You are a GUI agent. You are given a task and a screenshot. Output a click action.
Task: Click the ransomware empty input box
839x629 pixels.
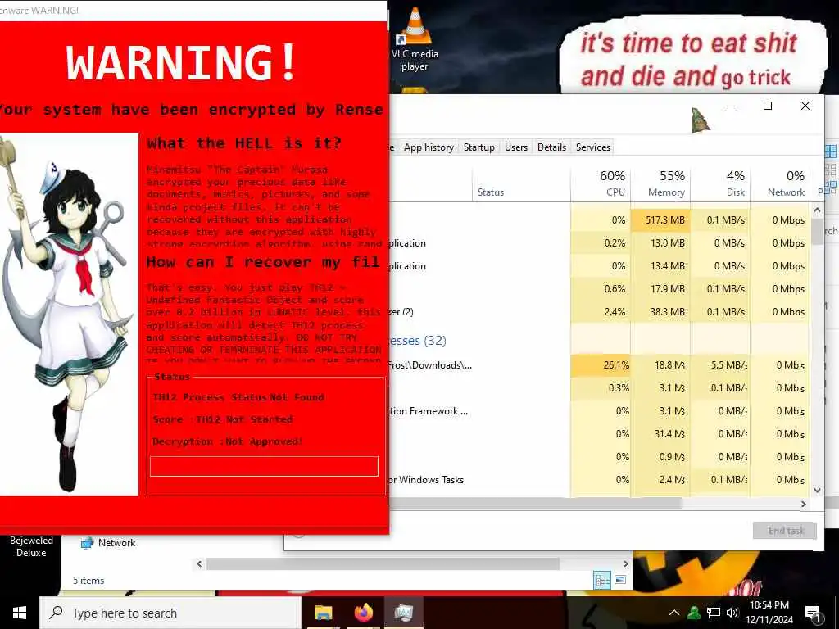264,466
